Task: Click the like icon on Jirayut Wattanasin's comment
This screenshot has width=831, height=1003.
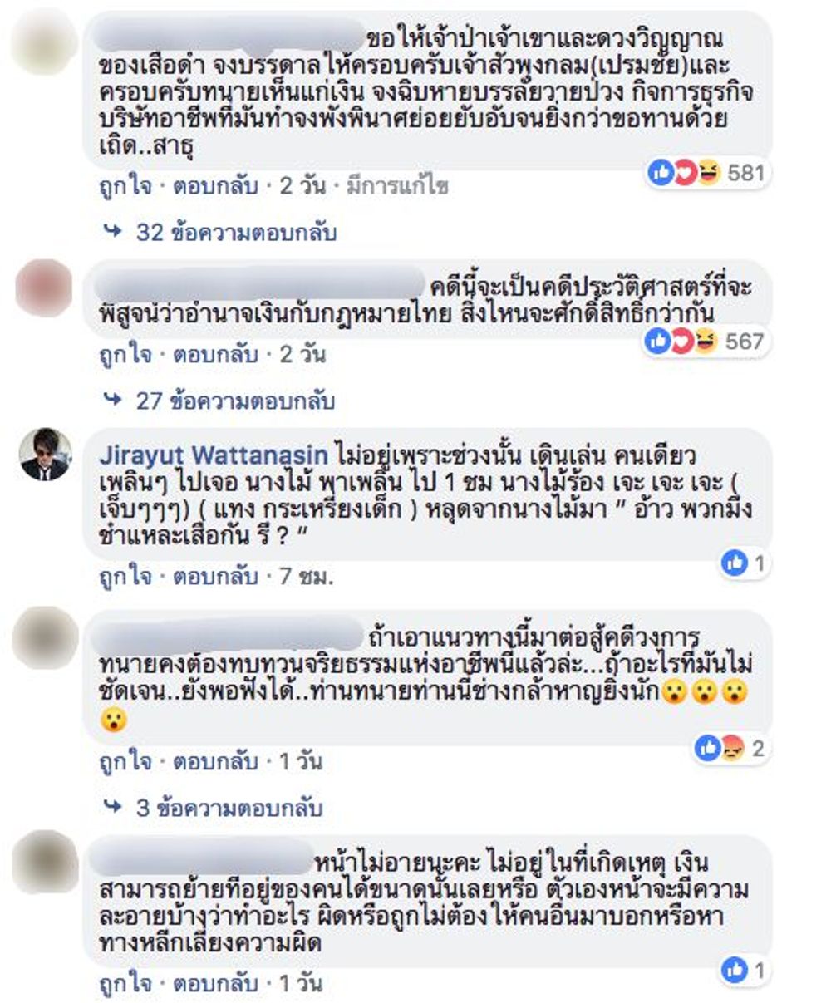Action: point(735,563)
